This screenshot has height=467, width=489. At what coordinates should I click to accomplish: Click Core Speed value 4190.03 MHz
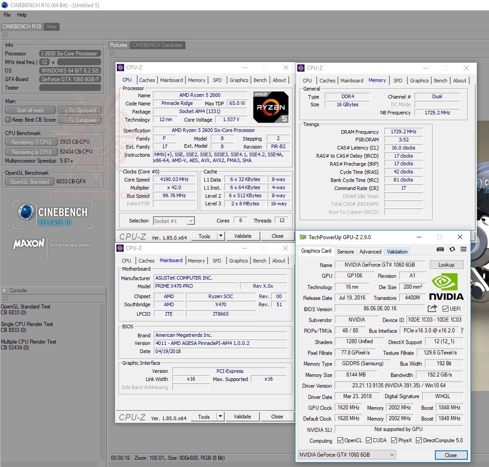pyautogui.click(x=174, y=179)
